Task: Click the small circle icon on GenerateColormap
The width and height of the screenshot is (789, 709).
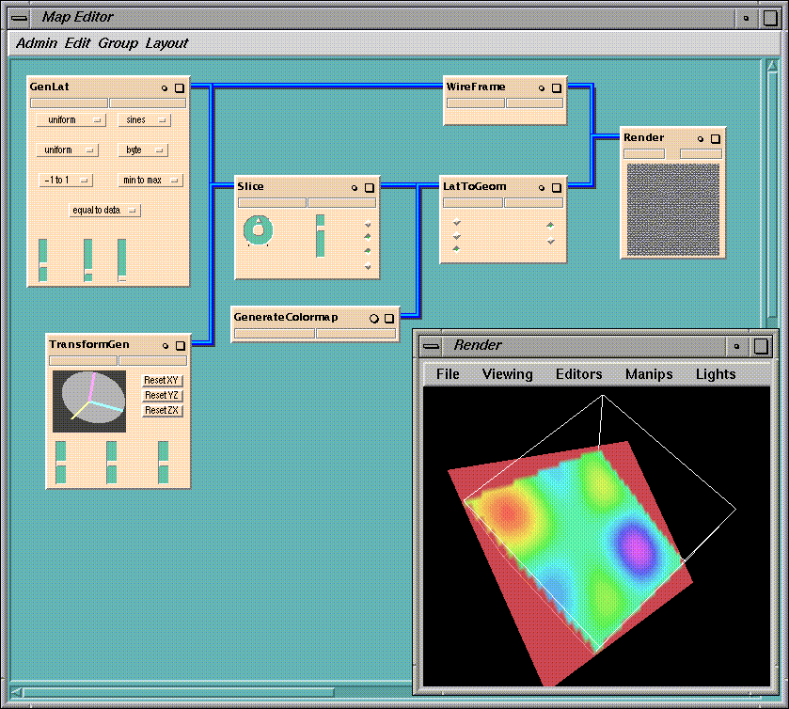Action: [x=373, y=318]
